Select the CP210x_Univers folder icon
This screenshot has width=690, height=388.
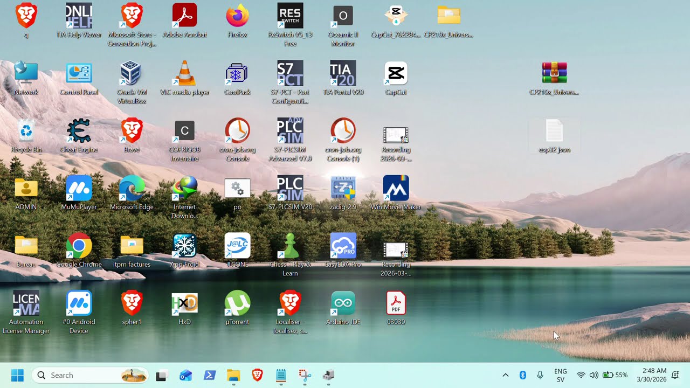click(x=448, y=20)
